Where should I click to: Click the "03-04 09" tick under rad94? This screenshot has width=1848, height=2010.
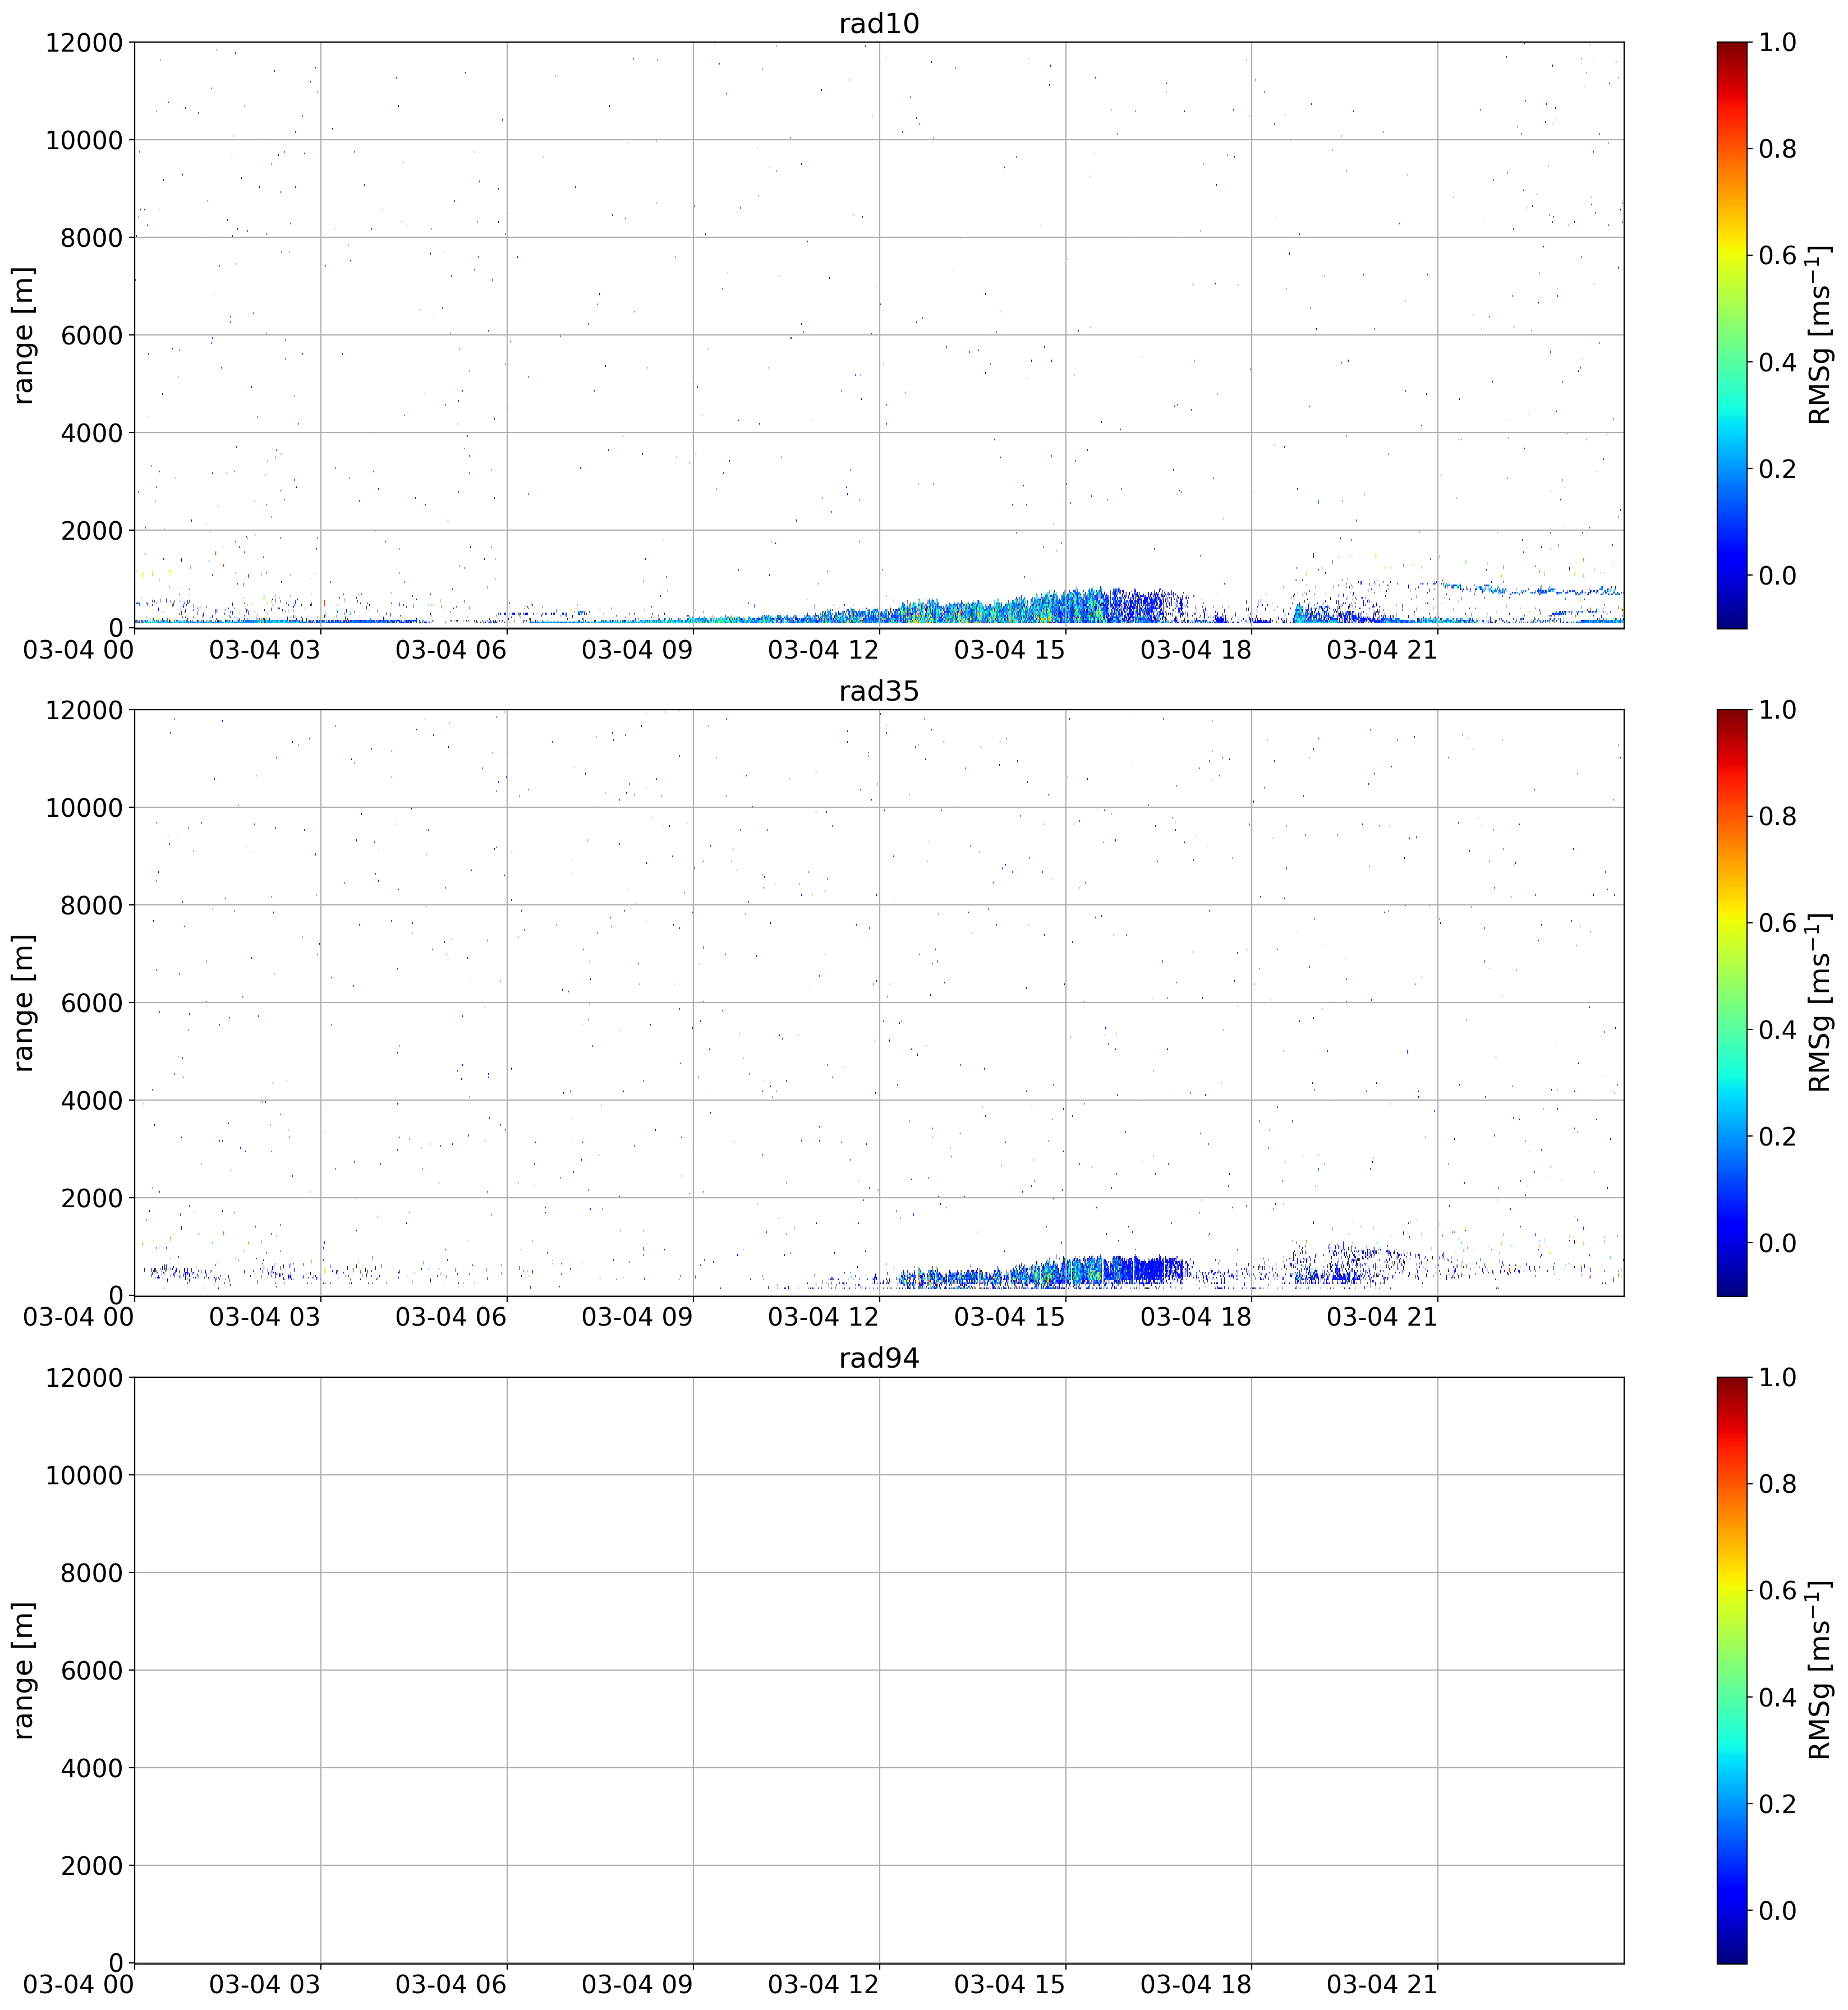pos(637,1985)
